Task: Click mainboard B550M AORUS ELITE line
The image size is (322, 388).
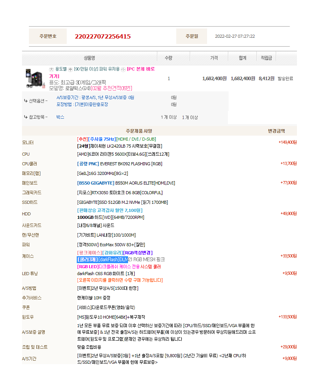Action: coord(126,183)
